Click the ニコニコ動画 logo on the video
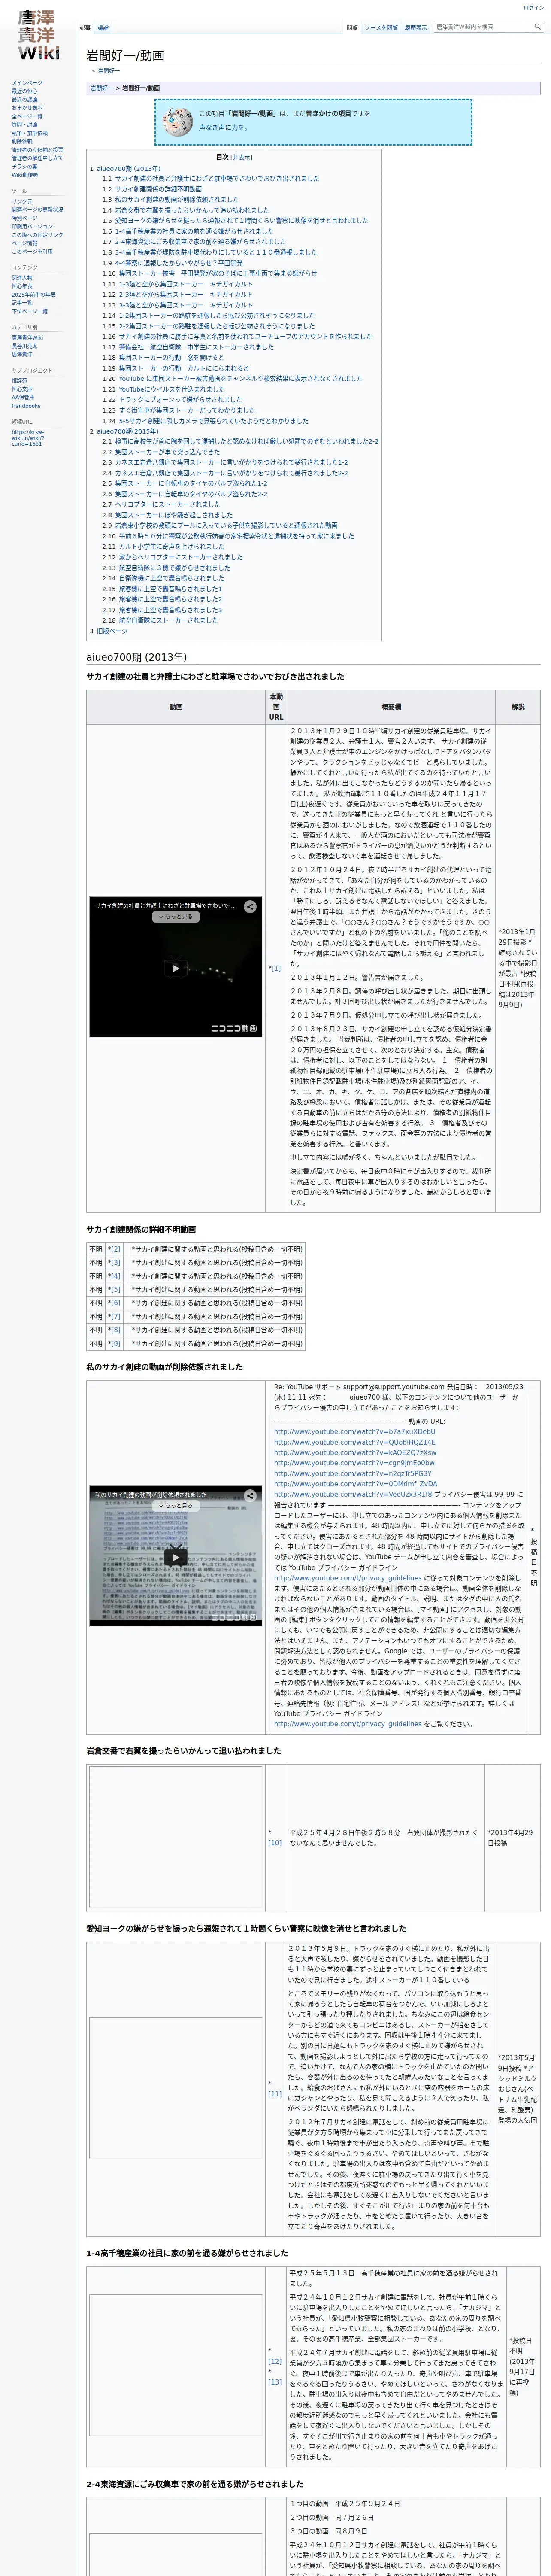Screen dimensions: 551x2576 tap(234, 1027)
